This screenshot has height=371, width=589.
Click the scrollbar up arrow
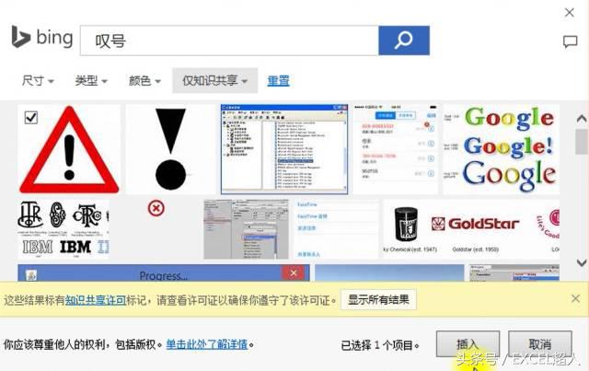coord(582,119)
